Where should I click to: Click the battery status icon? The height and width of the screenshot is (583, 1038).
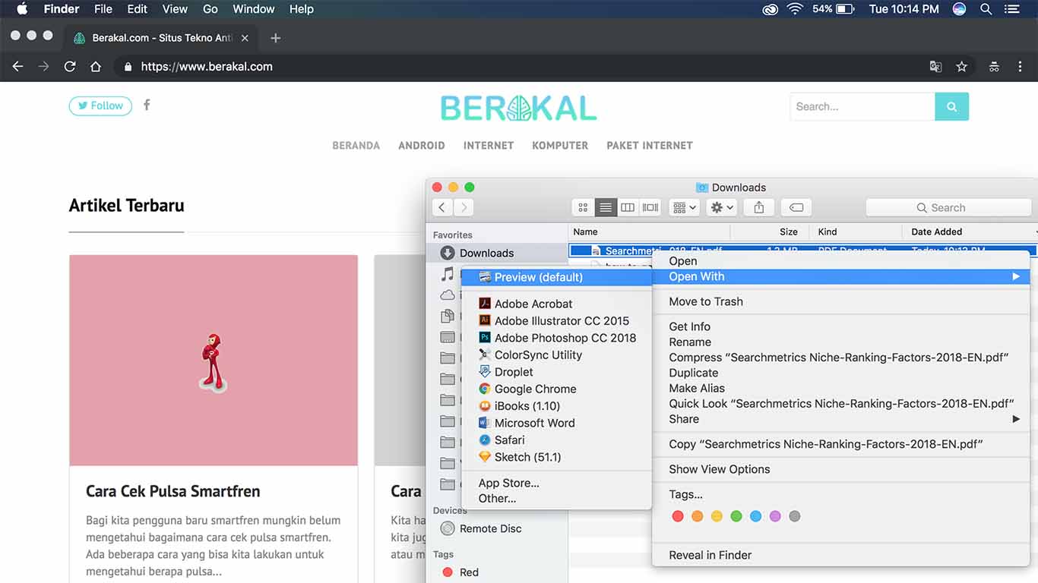pyautogui.click(x=845, y=9)
